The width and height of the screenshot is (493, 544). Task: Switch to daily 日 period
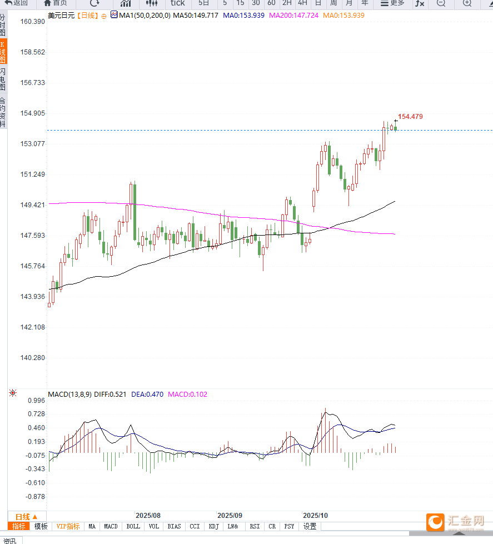tap(318, 3)
